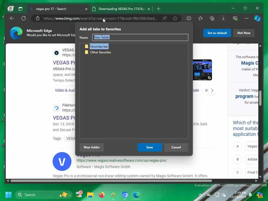Click 'Set as default' for Microsoft Edge

217,33
